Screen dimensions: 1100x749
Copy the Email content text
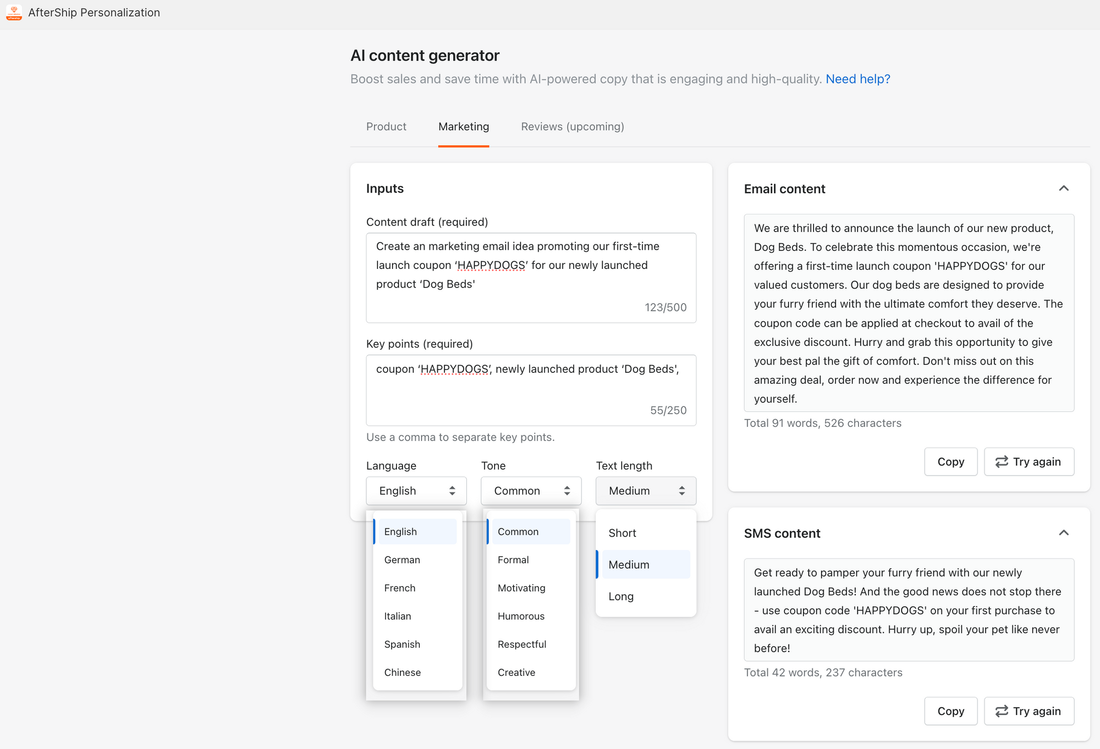(950, 462)
